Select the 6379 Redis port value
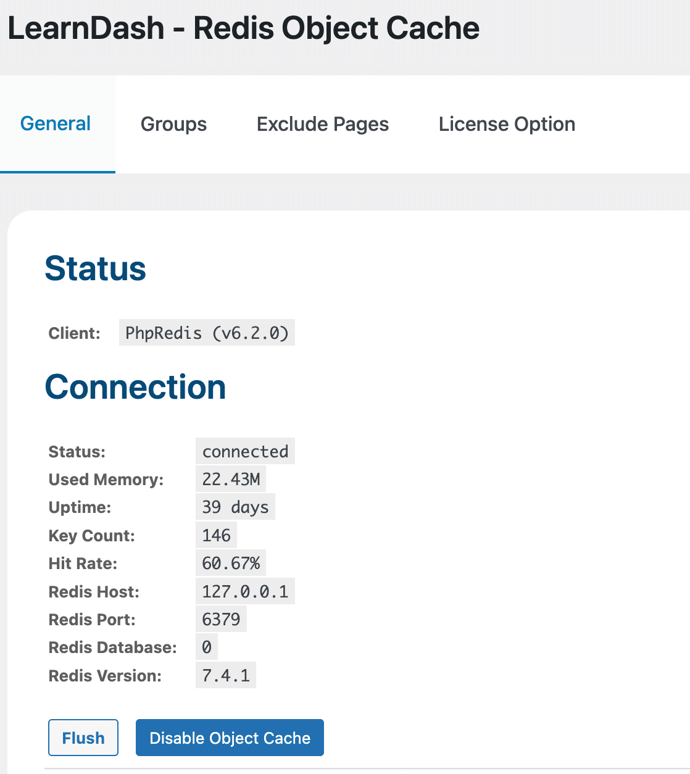The image size is (690, 774). click(221, 619)
